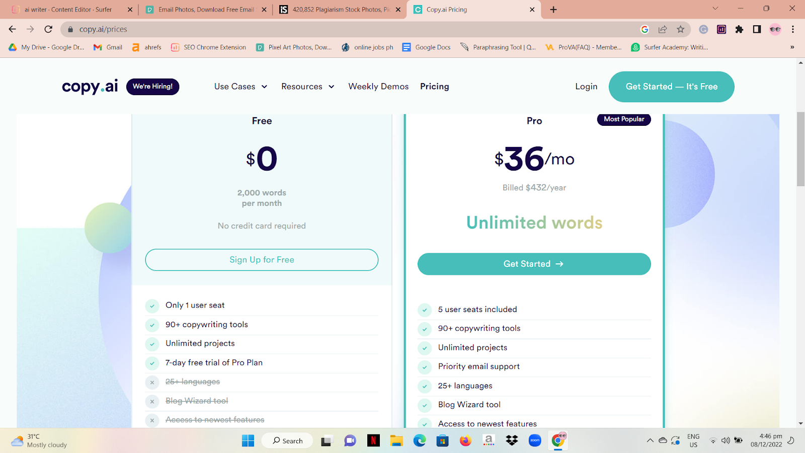The image size is (805, 453).
Task: Click 'Billed $432/year' text
Action: tap(534, 188)
